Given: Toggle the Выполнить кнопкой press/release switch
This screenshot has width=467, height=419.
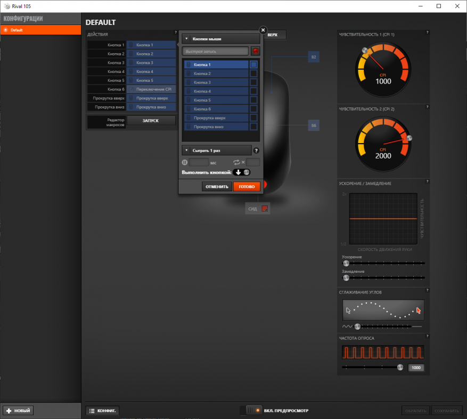Looking at the screenshot, I should pos(242,172).
